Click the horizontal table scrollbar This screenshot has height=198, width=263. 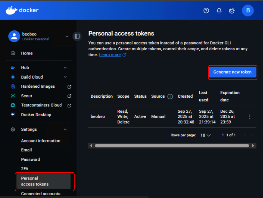pos(172,146)
